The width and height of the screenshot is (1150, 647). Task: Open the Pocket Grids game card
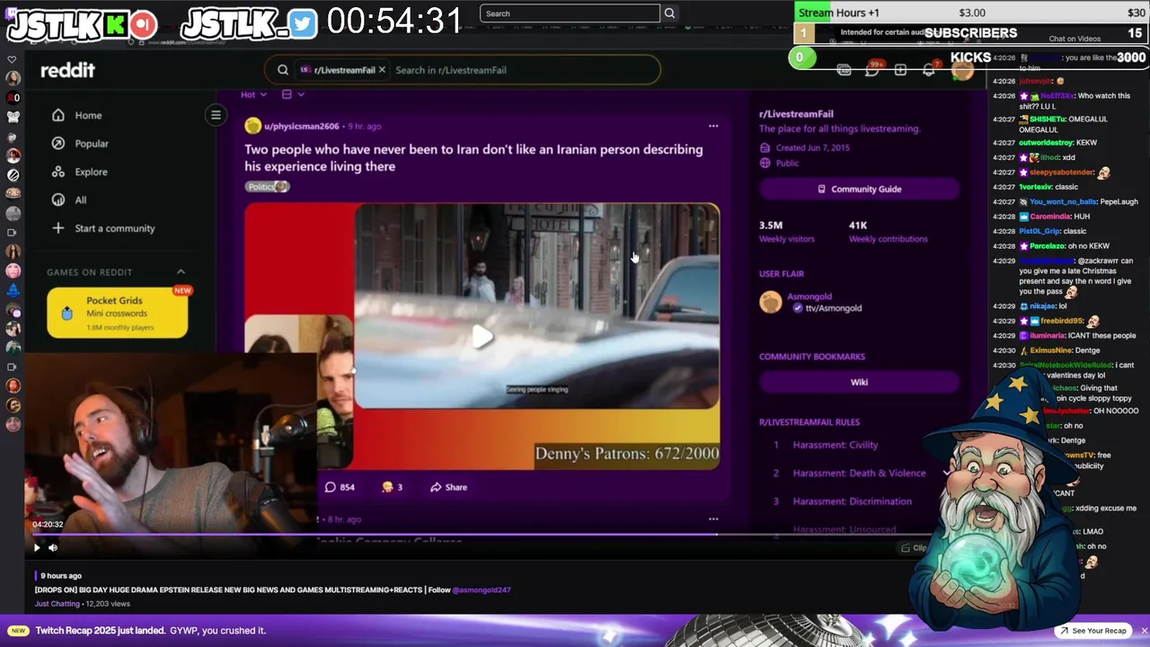coord(118,313)
